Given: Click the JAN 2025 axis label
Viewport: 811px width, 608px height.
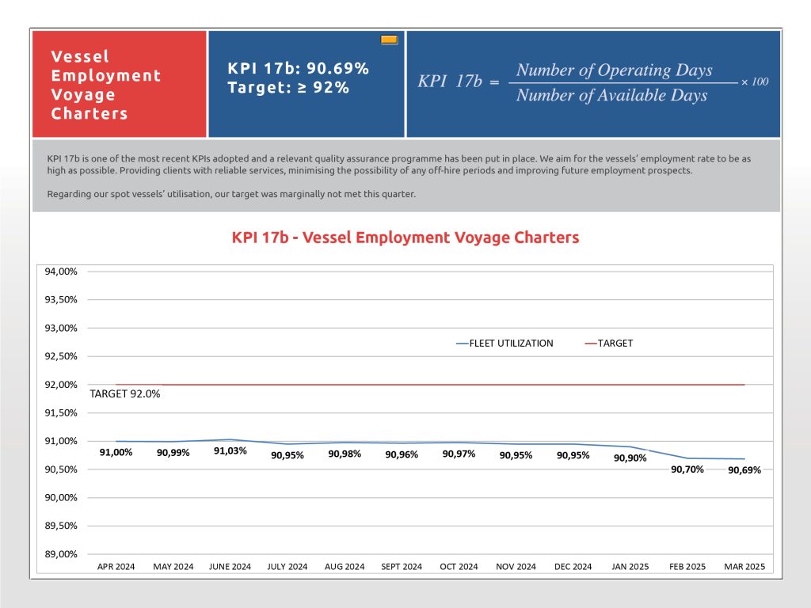Looking at the screenshot, I should pos(630,567).
